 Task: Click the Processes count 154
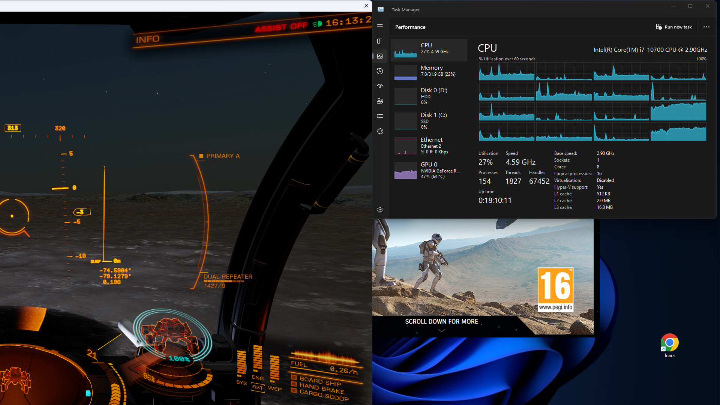click(484, 181)
